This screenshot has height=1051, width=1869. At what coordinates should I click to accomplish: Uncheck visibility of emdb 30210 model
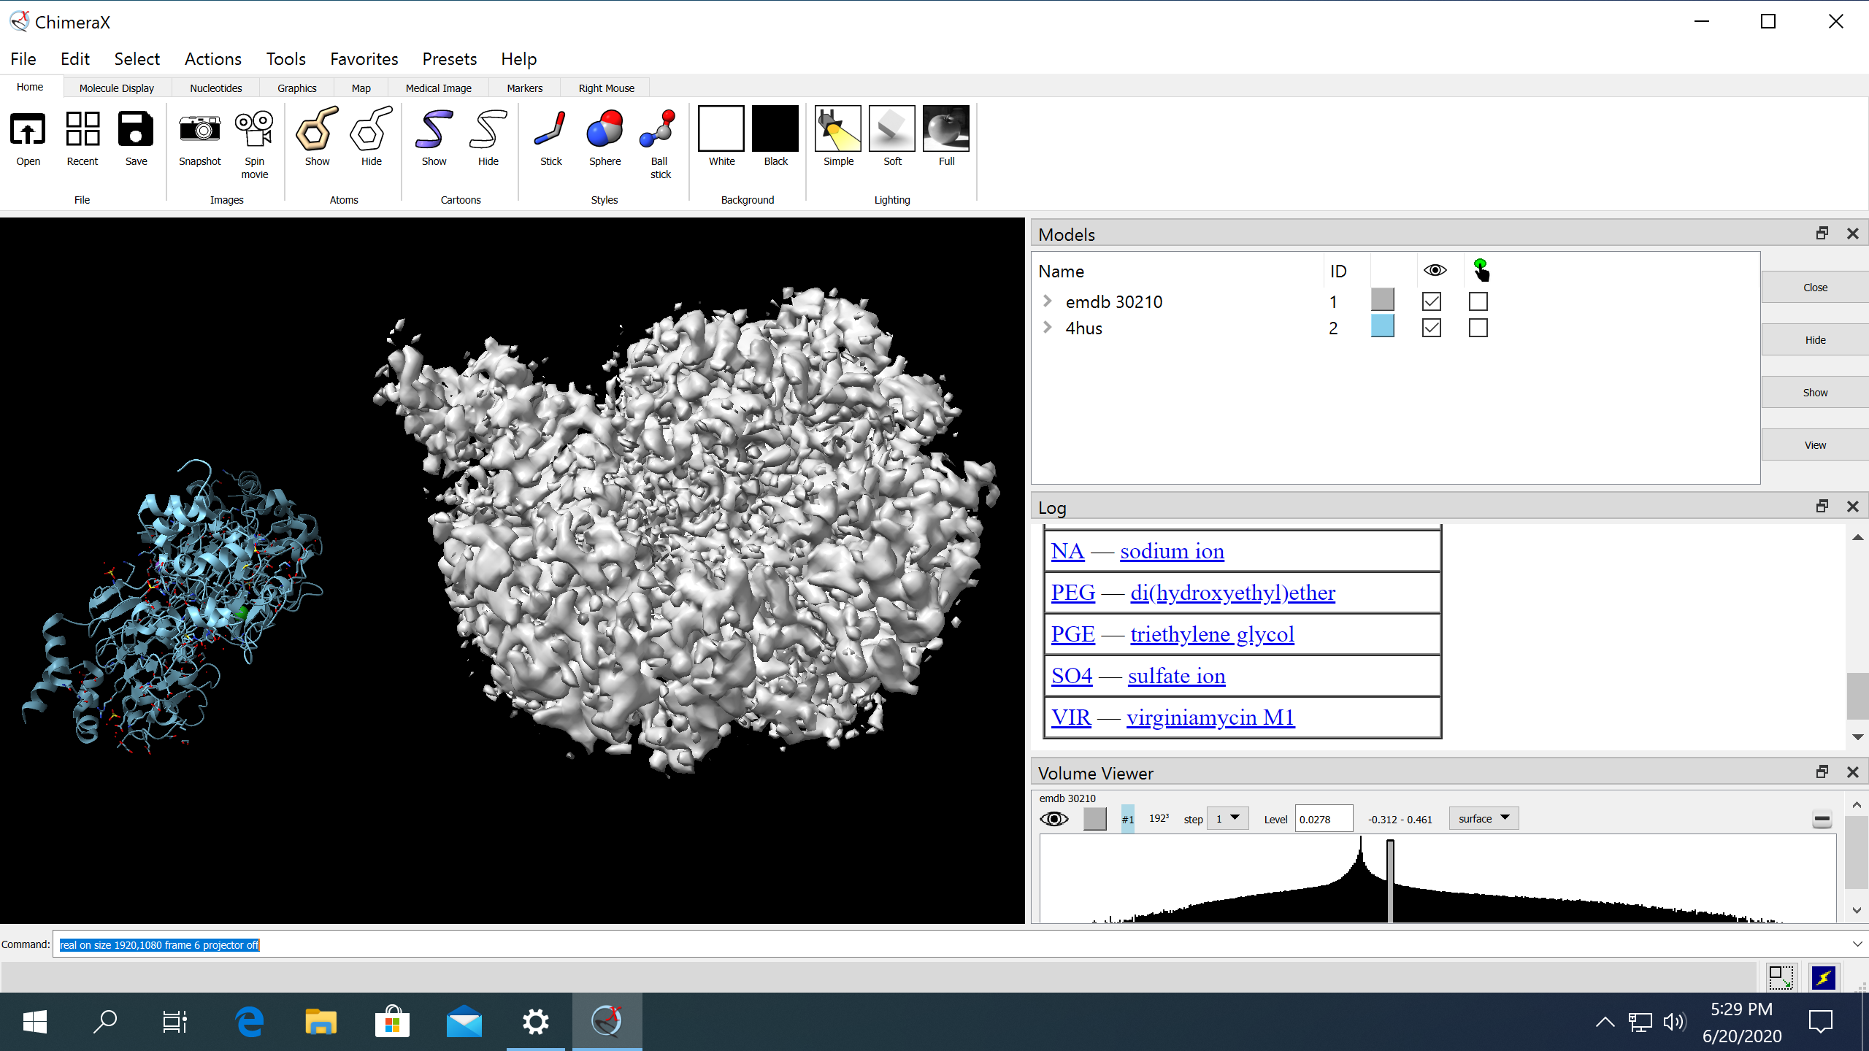[x=1432, y=301]
